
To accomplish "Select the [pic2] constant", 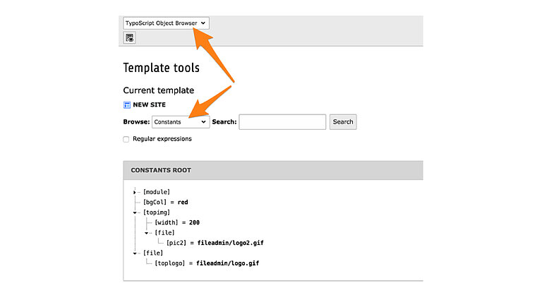I will pos(176,243).
